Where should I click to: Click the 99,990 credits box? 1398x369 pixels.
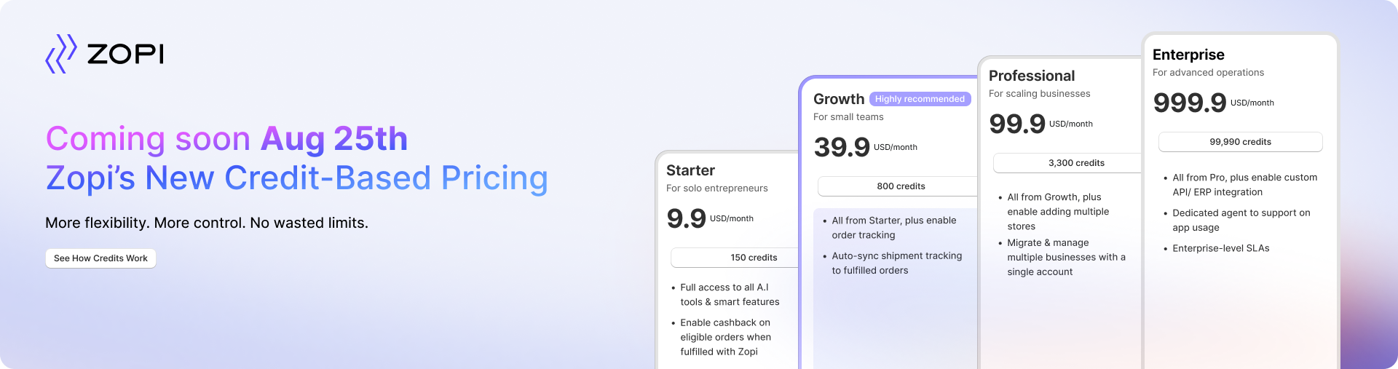[x=1241, y=142]
